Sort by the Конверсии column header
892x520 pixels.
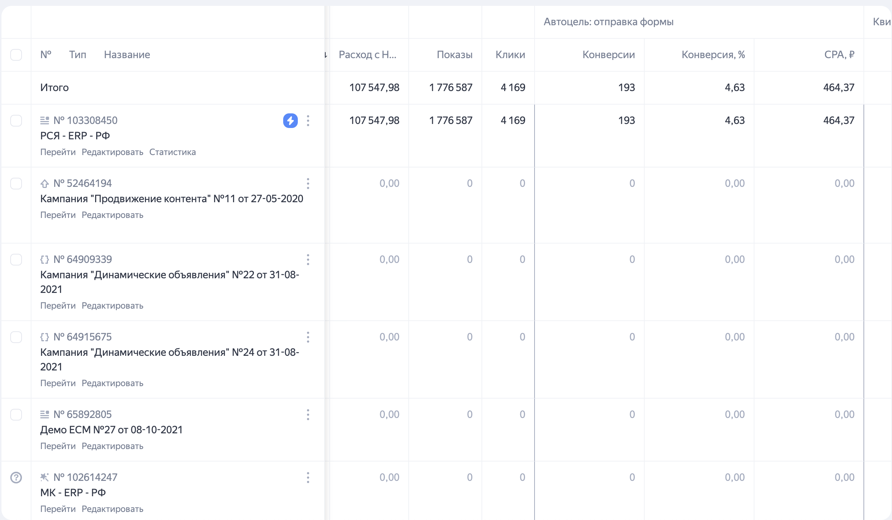click(608, 55)
